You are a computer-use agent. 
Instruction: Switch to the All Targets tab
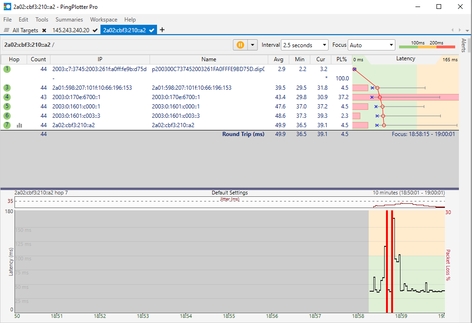(25, 30)
